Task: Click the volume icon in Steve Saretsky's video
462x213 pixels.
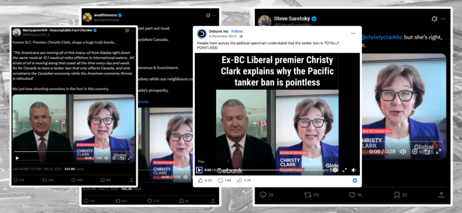Action: (x=402, y=151)
